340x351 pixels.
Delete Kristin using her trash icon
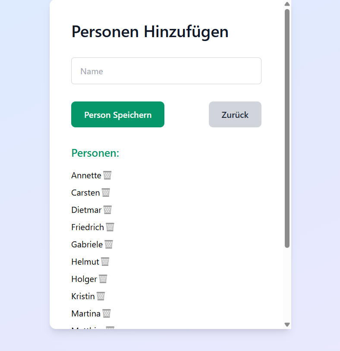[101, 296]
